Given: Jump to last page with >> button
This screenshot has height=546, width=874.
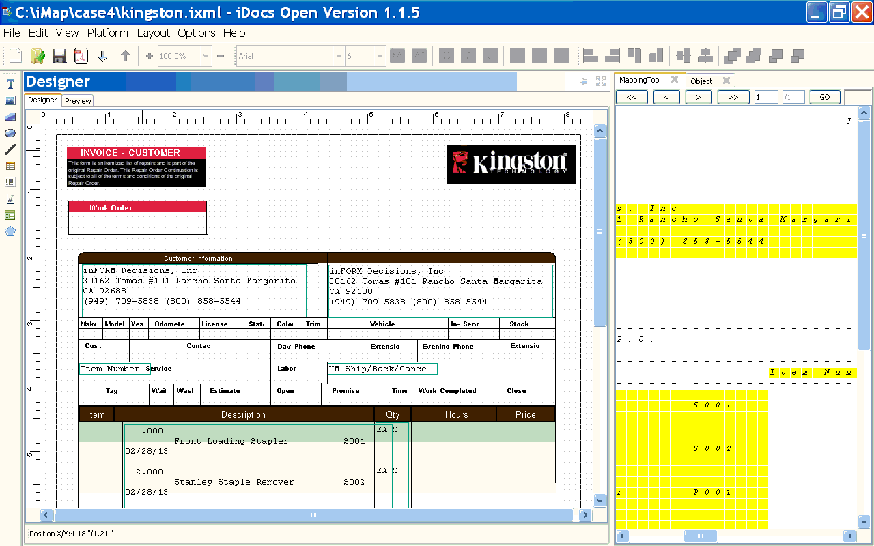Looking at the screenshot, I should pos(733,97).
